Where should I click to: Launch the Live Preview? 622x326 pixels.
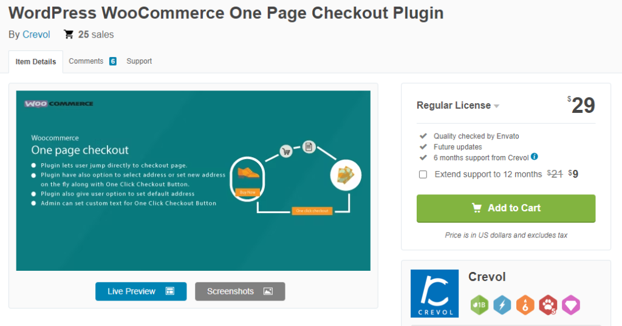click(141, 291)
